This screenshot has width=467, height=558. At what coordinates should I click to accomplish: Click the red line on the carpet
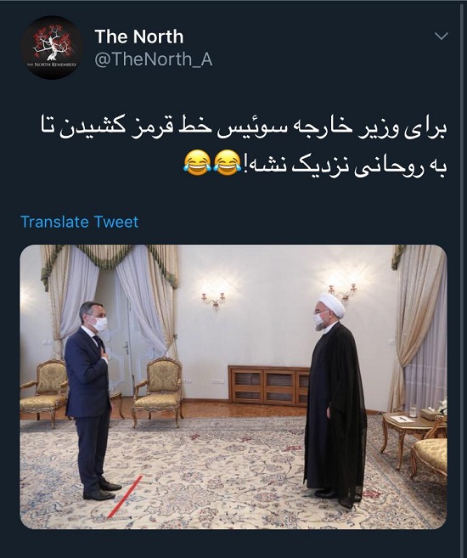[x=125, y=497]
